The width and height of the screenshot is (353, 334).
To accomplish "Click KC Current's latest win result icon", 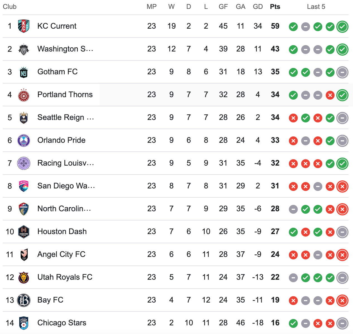I will point(342,27).
